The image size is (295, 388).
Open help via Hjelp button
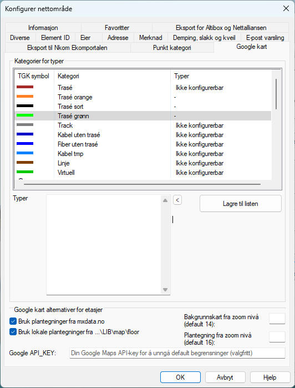coord(270,377)
